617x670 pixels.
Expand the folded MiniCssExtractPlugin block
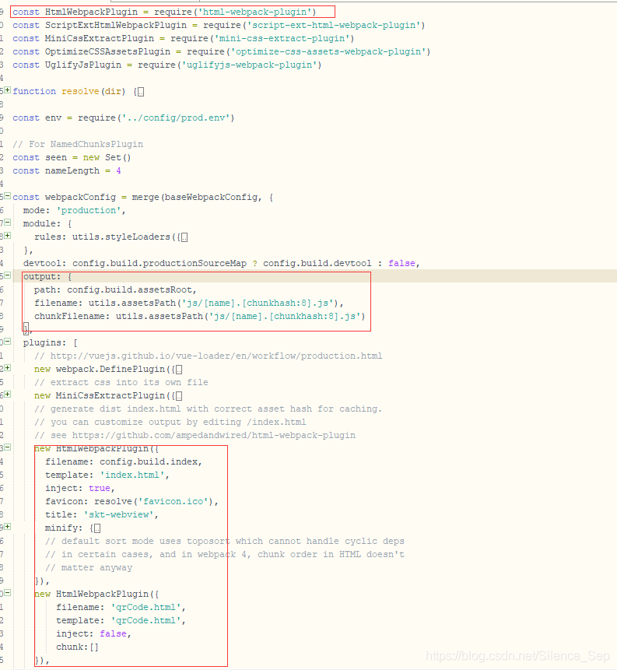point(7,395)
